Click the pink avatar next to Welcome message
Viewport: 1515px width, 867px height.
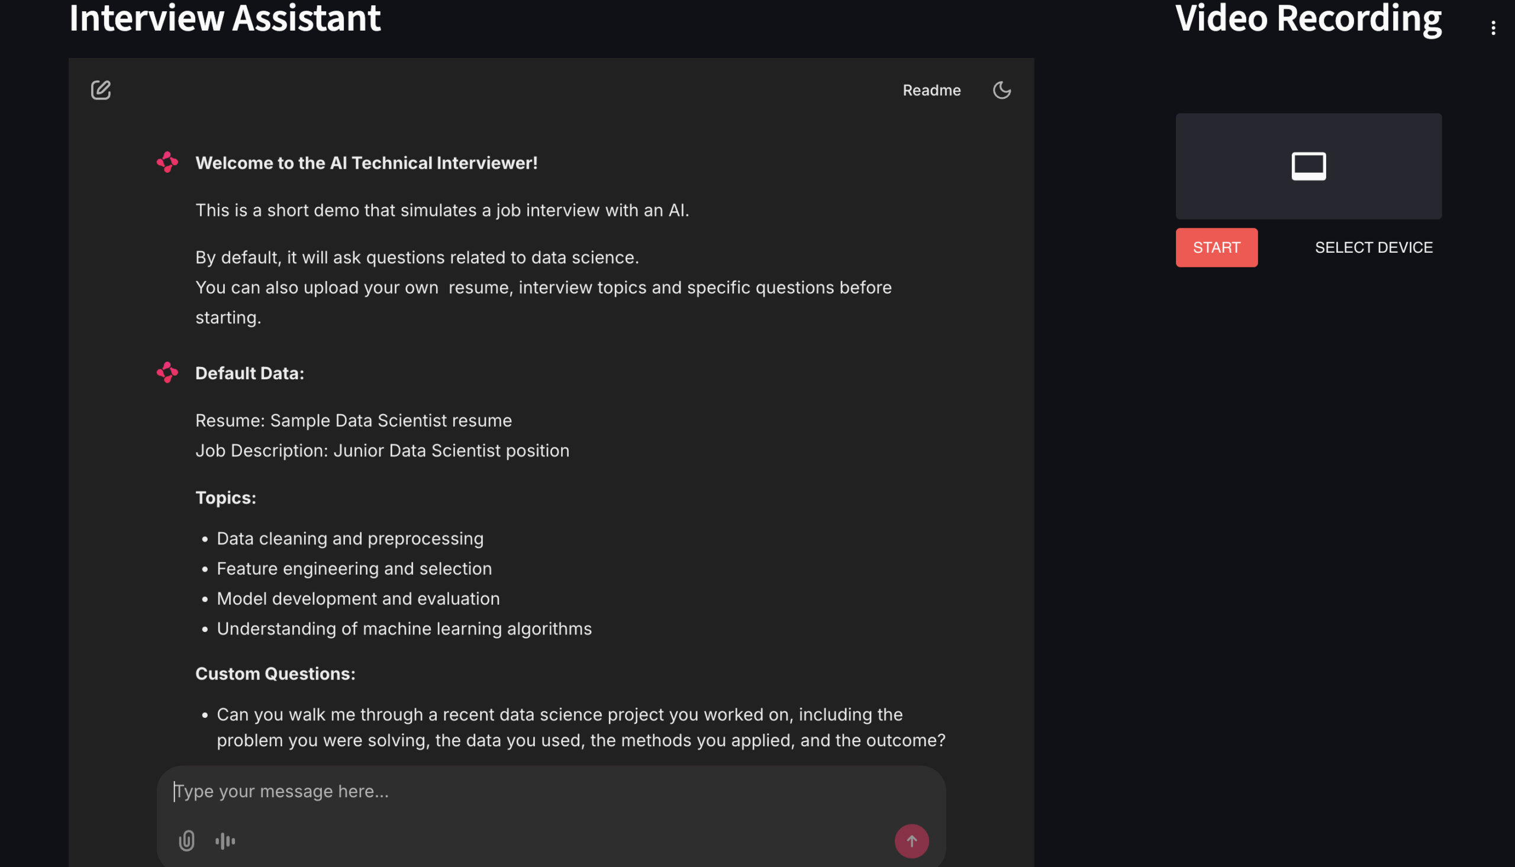coord(167,162)
